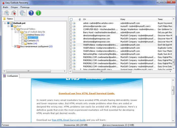Select the 'Easy Drive Data' PADRING.COM message
The height and width of the screenshot is (128, 177).
click(x=121, y=67)
